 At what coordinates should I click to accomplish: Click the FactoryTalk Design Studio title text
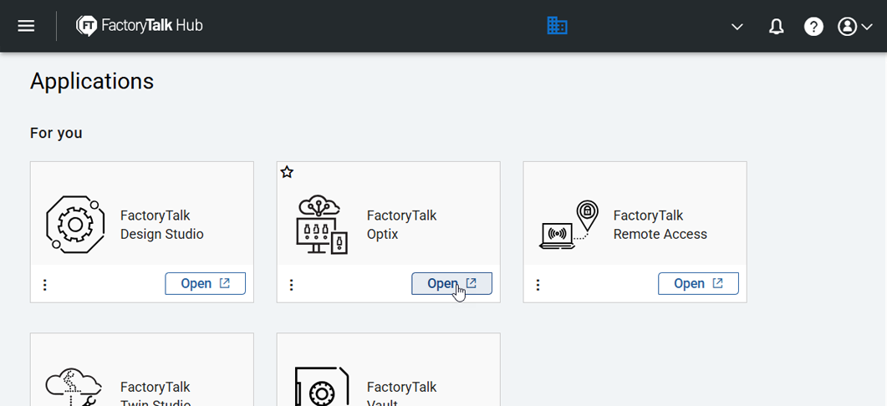[162, 225]
